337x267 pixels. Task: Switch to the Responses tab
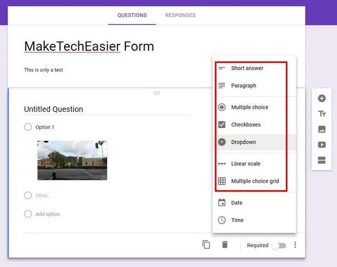180,15
